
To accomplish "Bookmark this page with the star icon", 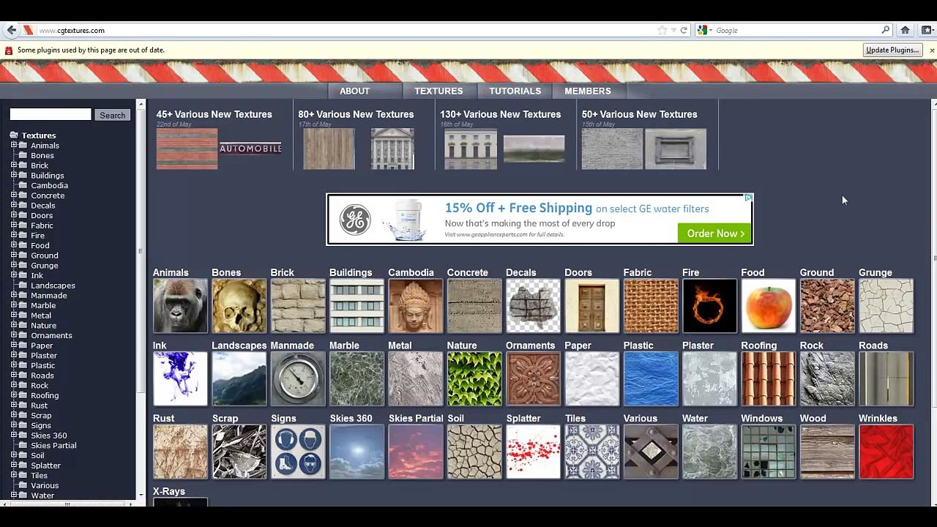I will tap(662, 30).
